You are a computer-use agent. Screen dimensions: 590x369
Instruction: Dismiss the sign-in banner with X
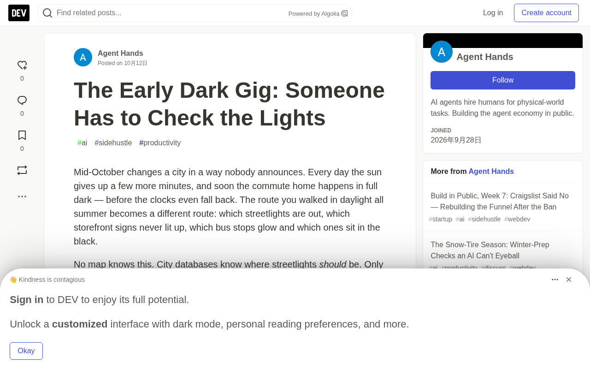pos(569,280)
